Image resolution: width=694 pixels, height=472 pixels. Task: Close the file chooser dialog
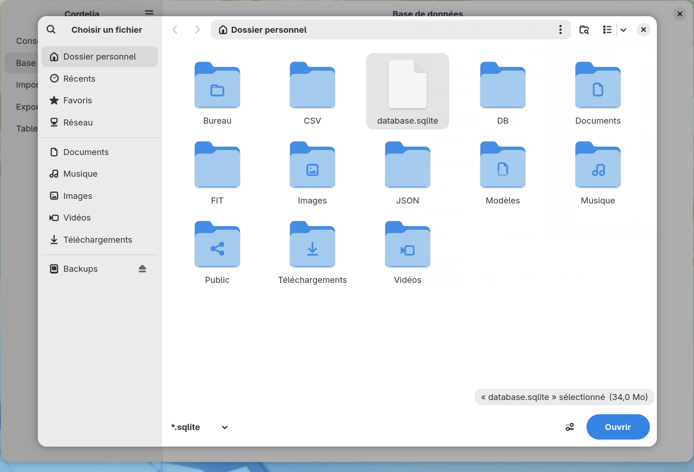pyautogui.click(x=643, y=30)
